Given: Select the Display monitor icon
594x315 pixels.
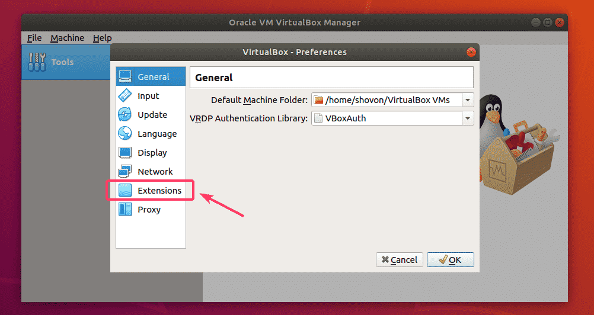Looking at the screenshot, I should [x=125, y=153].
